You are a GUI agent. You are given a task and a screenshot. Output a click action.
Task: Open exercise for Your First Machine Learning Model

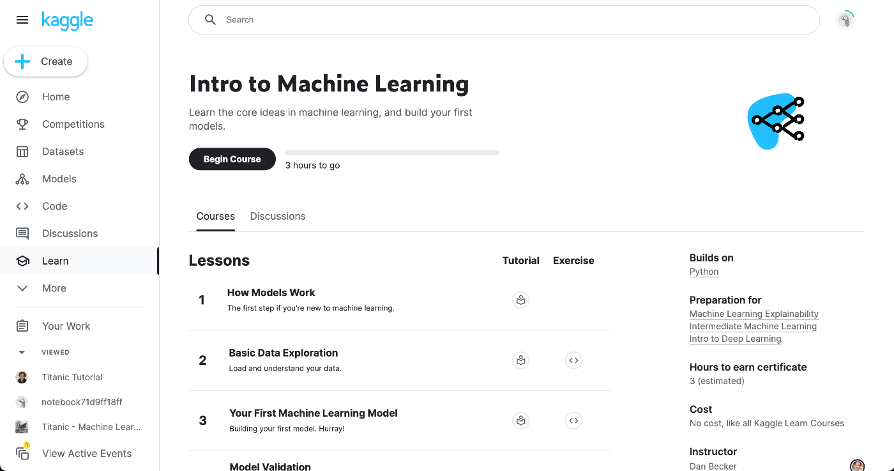point(573,421)
